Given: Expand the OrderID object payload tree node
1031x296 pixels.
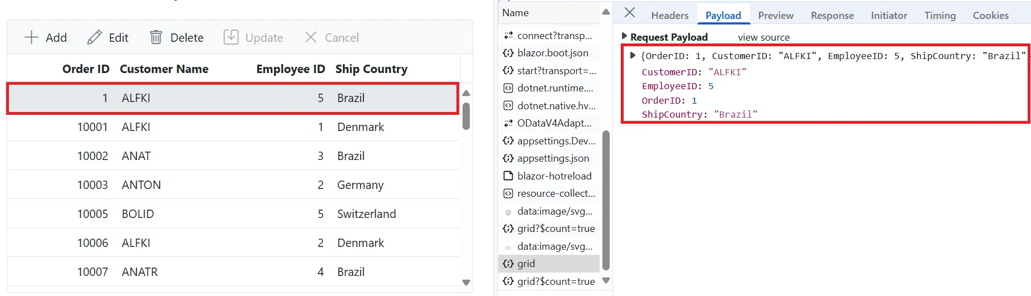Looking at the screenshot, I should click(633, 55).
